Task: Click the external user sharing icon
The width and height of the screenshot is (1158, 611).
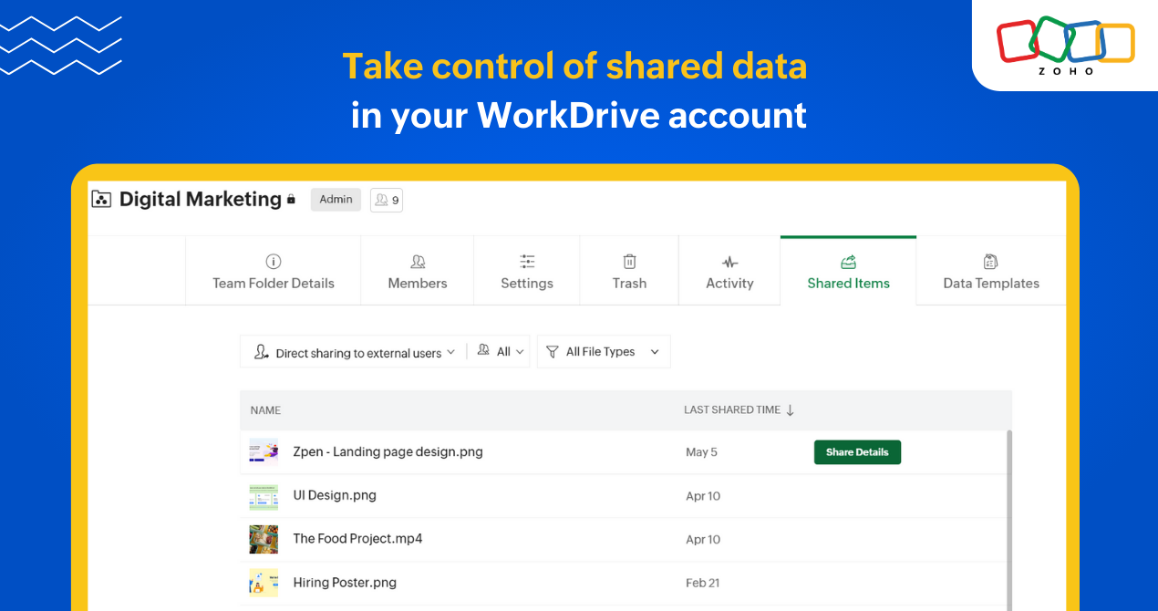Action: tap(262, 352)
